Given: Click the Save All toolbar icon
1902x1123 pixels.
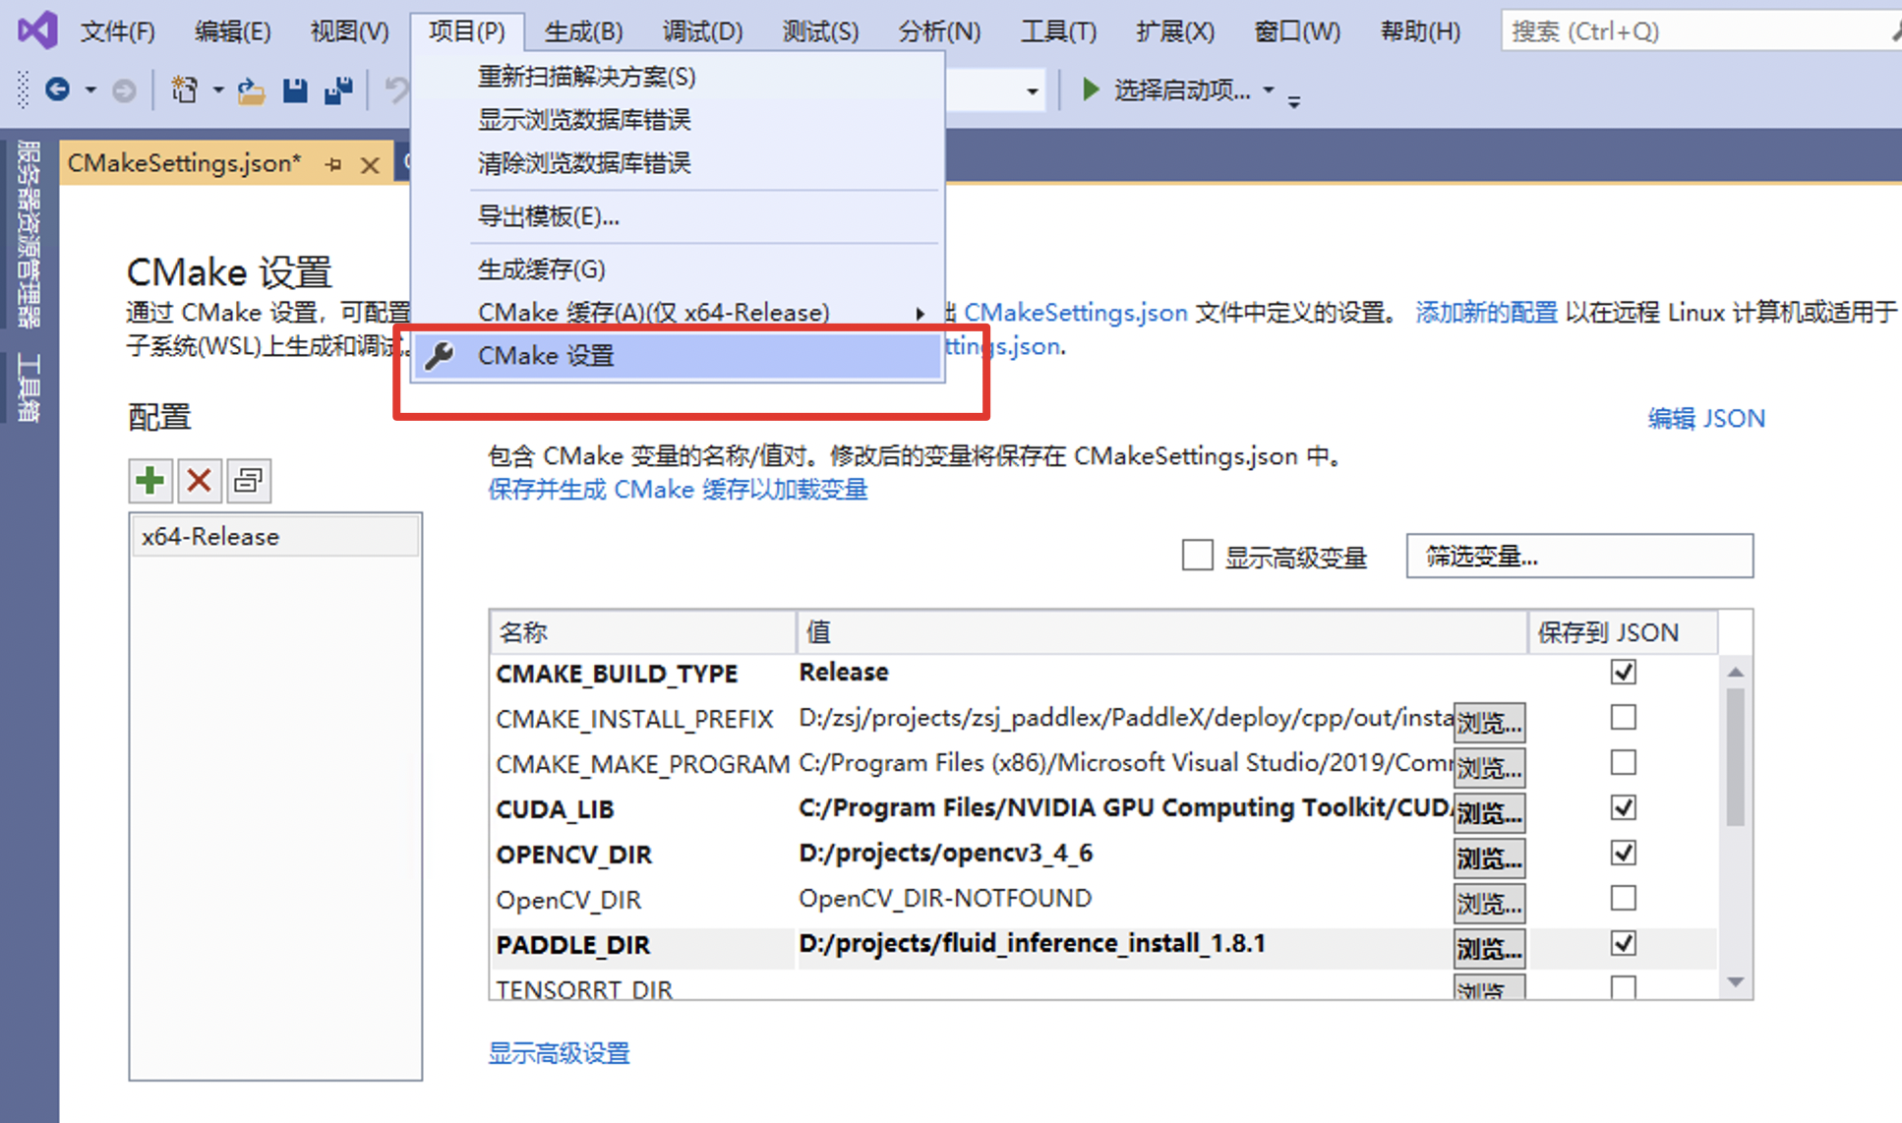Looking at the screenshot, I should (x=338, y=90).
